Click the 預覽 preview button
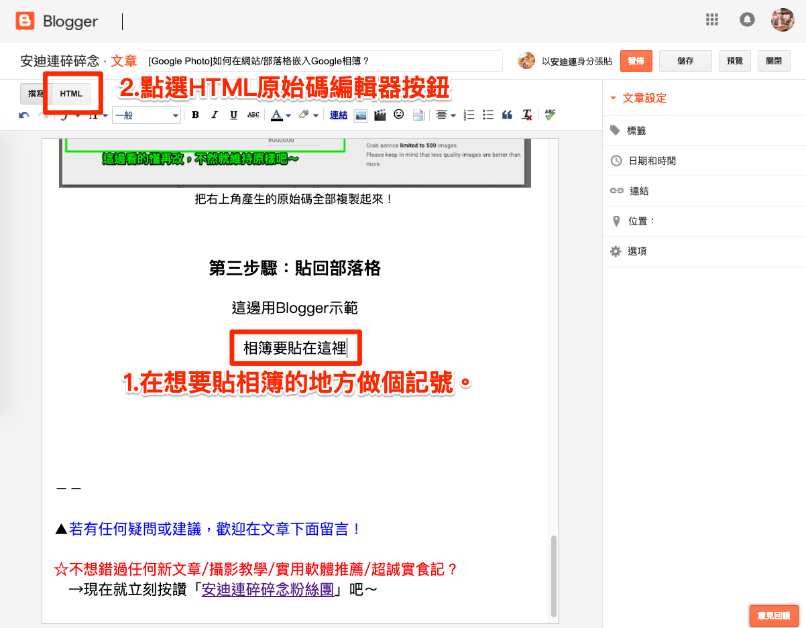 click(734, 60)
